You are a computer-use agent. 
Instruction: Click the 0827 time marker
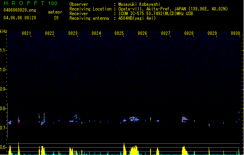[166, 33]
